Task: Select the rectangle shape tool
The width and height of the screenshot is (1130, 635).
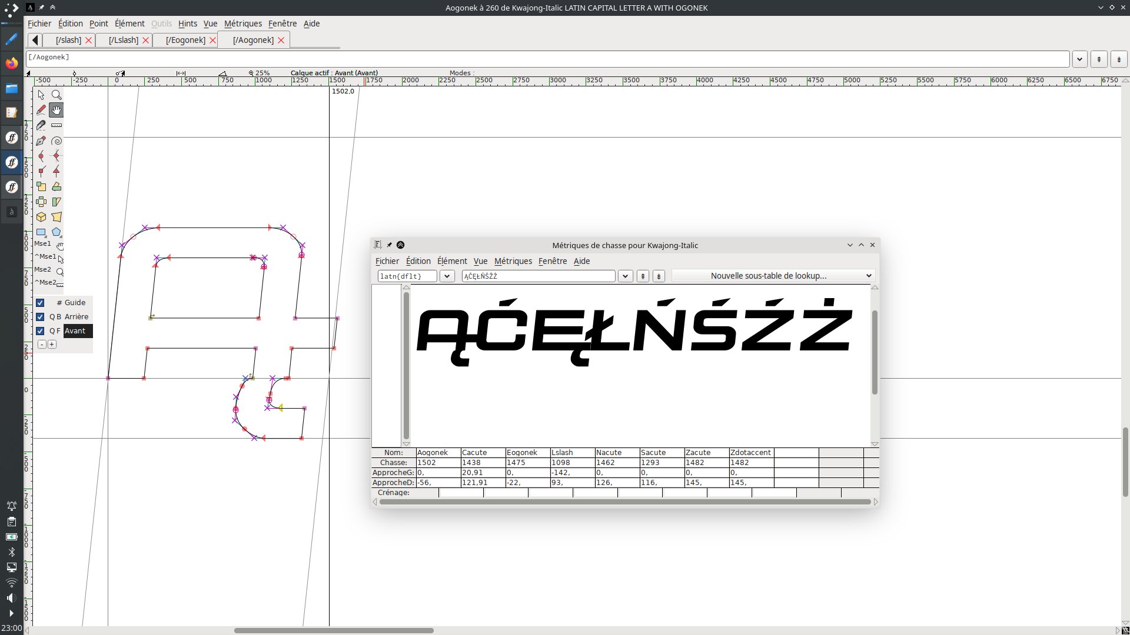Action: 41,232
